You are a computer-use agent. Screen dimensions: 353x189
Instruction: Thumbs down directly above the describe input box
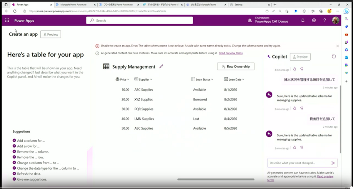[x=302, y=148]
